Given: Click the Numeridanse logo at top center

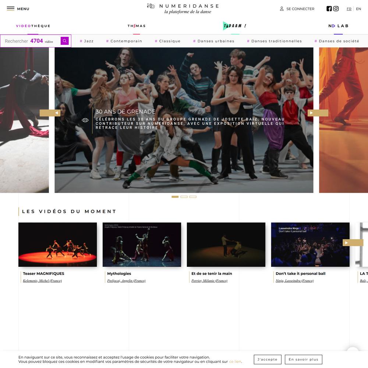Looking at the screenshot, I should [x=184, y=9].
